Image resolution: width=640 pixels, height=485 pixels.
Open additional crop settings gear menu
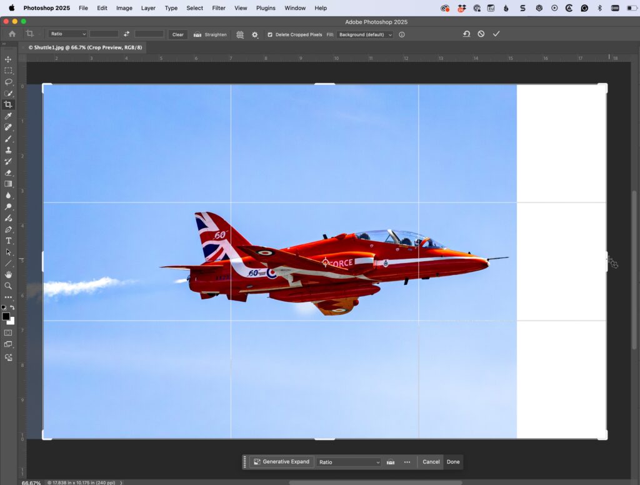click(x=255, y=35)
